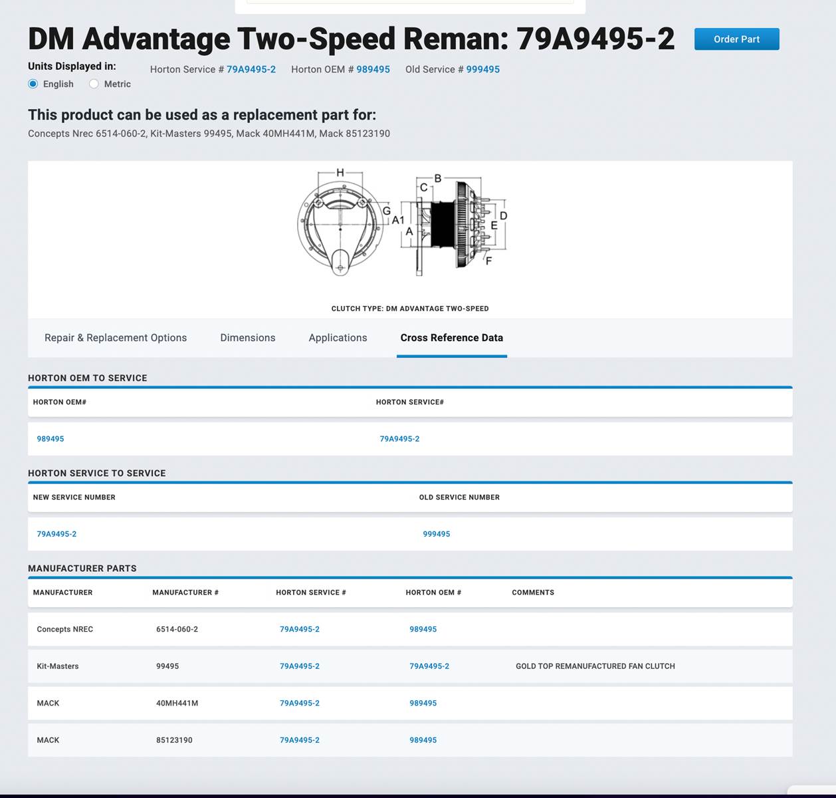Viewport: 836px width, 798px height.
Task: Click Horton OEM 79A9495-2 in Kit-Masters row
Action: click(429, 666)
